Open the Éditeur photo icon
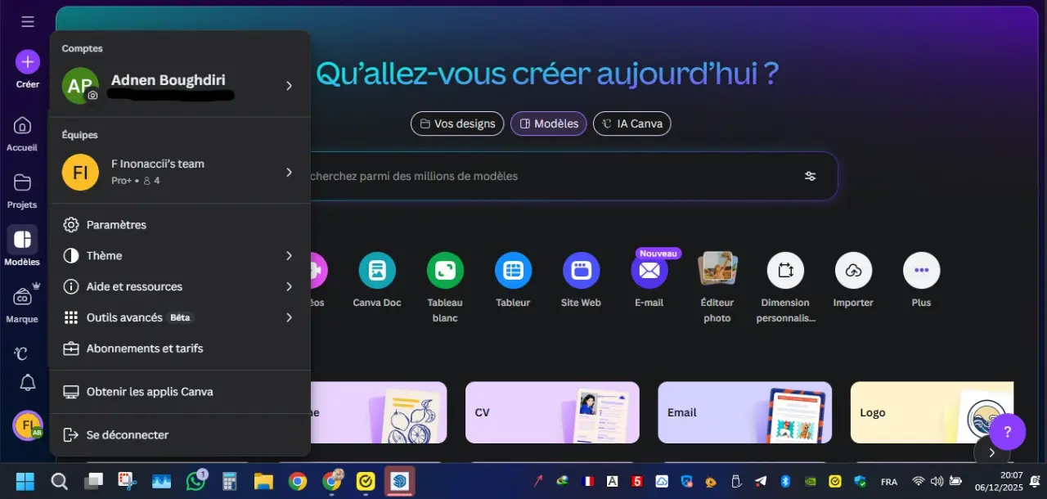This screenshot has width=1047, height=499. click(x=717, y=268)
